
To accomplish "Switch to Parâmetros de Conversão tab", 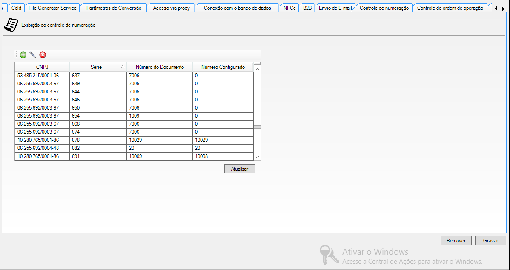I will click(114, 8).
